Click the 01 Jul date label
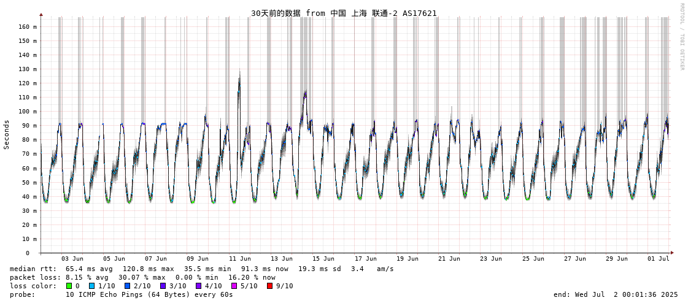Image resolution: width=688 pixels, height=303 pixels. click(659, 259)
